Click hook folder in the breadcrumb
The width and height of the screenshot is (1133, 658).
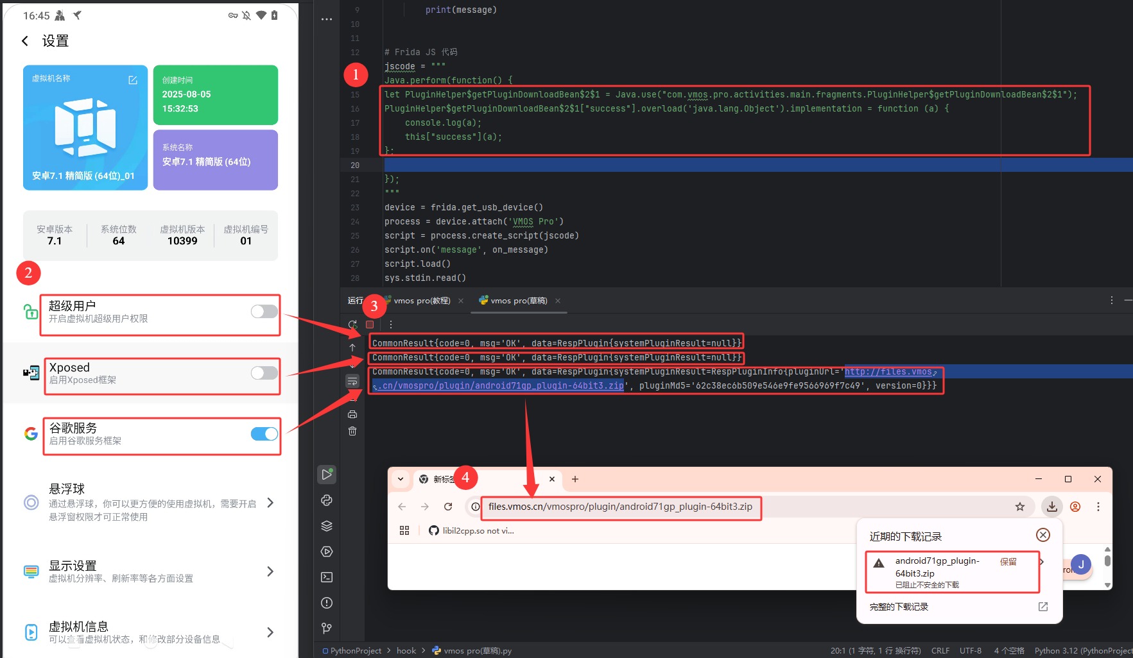(406, 650)
